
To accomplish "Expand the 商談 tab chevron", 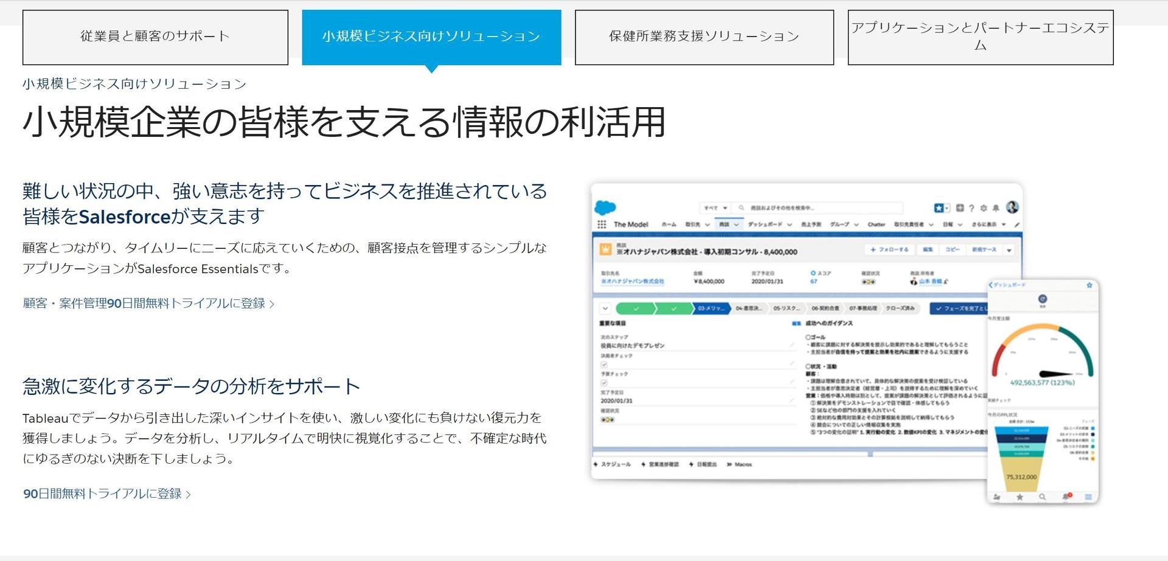I will click(x=736, y=225).
